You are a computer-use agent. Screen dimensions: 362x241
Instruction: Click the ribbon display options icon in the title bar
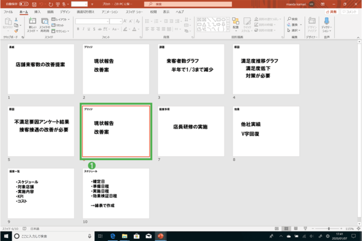323,4
